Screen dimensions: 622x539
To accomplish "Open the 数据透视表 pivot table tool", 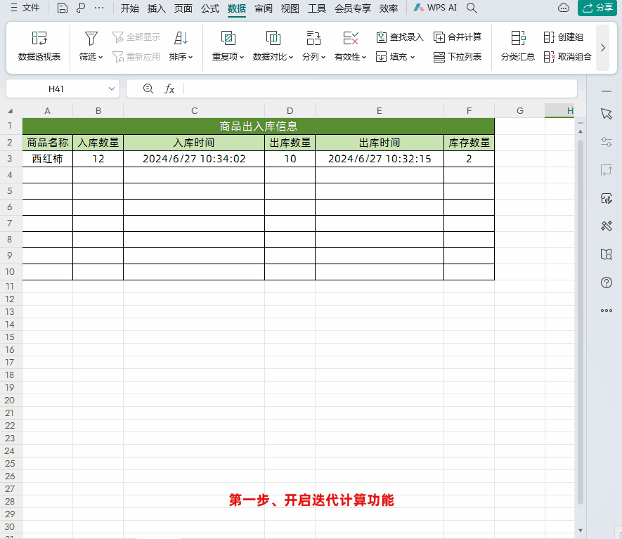I will click(x=39, y=46).
